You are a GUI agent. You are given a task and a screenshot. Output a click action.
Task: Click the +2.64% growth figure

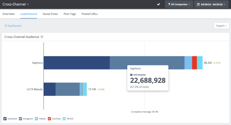pos(101,89)
